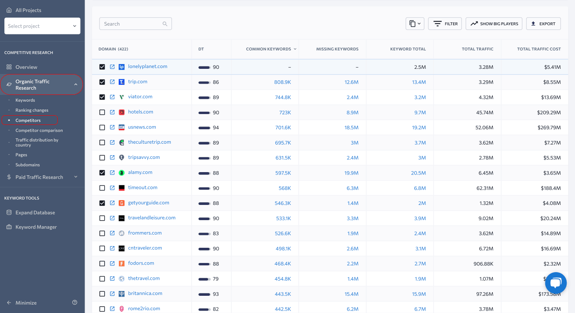The width and height of the screenshot is (575, 313).
Task: Click the Minimize sidebar arrow icon
Action: click(9, 303)
